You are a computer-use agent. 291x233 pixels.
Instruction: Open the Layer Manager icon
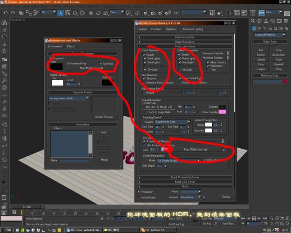(228, 13)
